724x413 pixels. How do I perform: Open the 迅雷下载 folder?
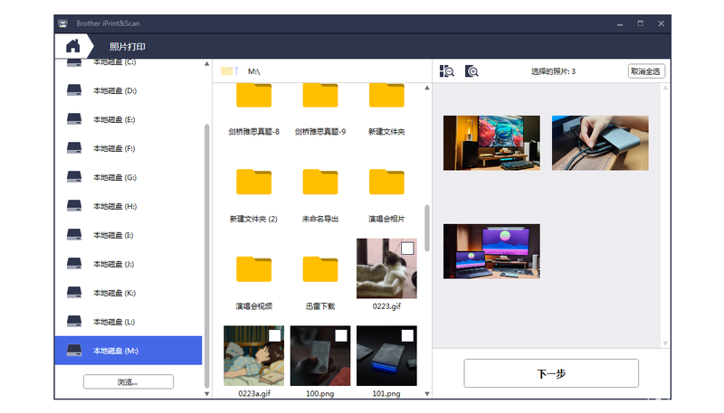(x=320, y=268)
